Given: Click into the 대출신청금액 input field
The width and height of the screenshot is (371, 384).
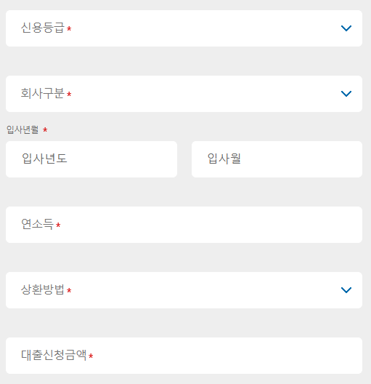Looking at the screenshot, I should coord(184,356).
